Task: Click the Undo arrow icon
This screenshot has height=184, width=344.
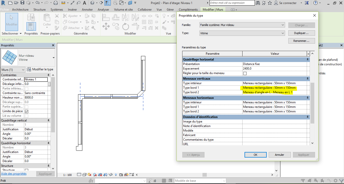Action: 37,3
